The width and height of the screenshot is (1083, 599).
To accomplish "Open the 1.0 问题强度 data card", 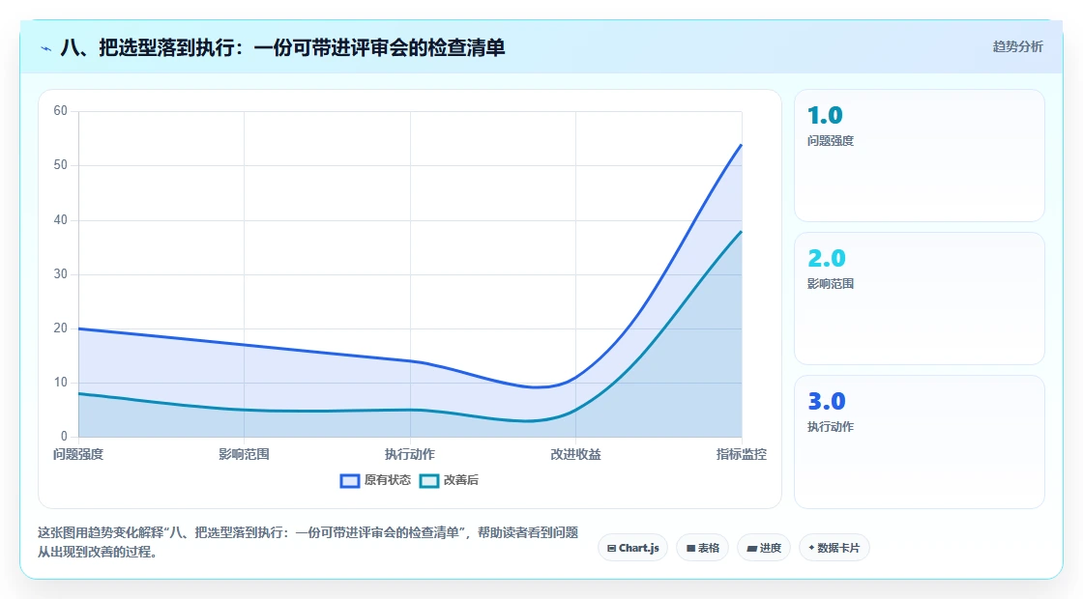I will point(920,156).
